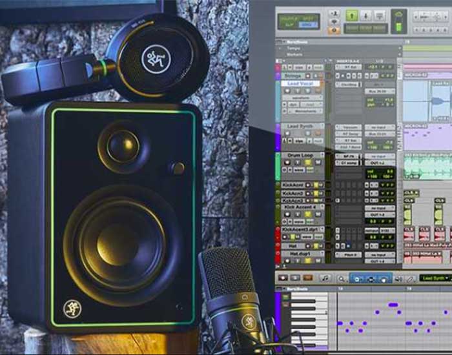Record-enable the KickAcn2 track
The image size is (452, 355).
coord(308,193)
